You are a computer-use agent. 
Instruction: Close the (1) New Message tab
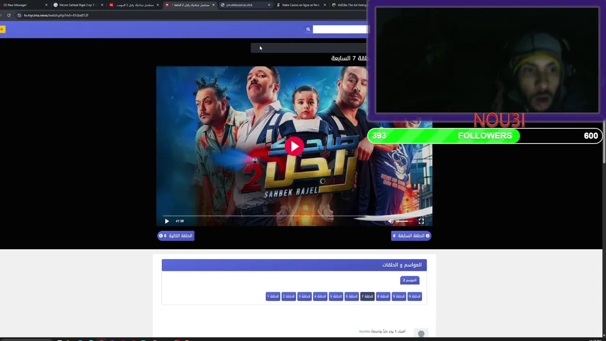tap(46, 5)
